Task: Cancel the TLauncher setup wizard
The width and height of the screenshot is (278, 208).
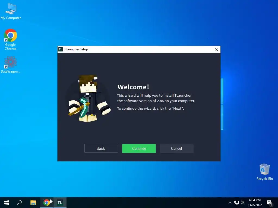Action: [x=176, y=148]
